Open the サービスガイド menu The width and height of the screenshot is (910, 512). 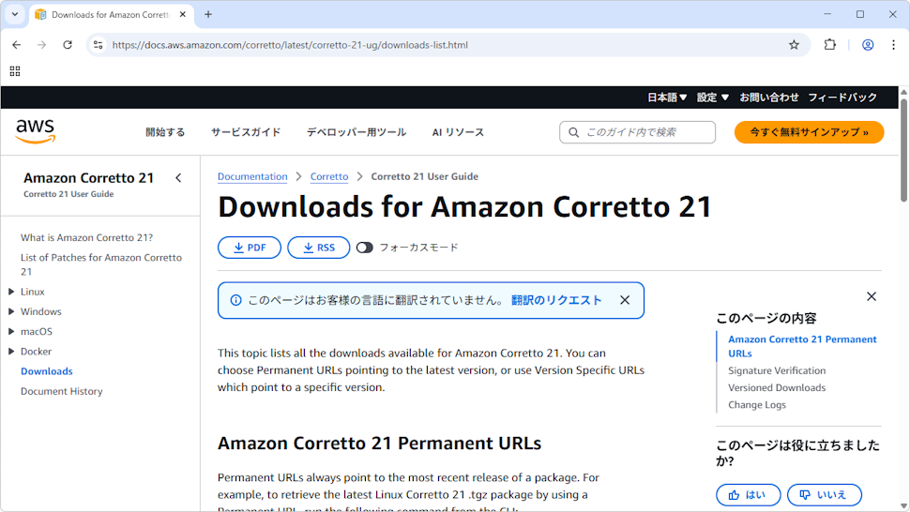tap(246, 132)
